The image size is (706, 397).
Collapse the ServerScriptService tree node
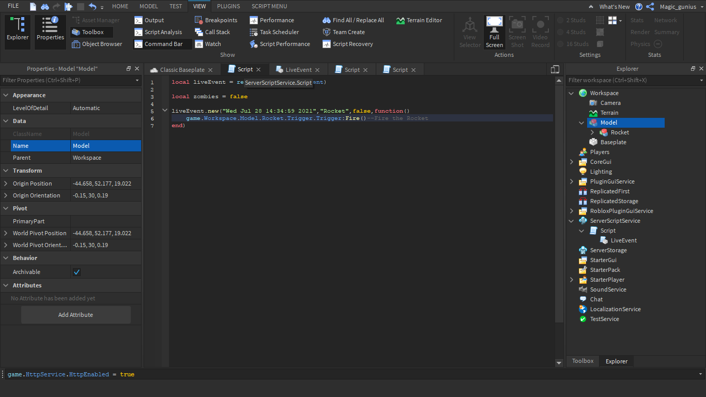[572, 221]
